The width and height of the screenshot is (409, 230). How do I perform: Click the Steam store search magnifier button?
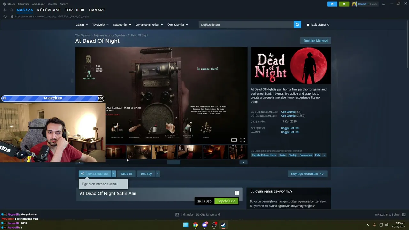coord(297,25)
